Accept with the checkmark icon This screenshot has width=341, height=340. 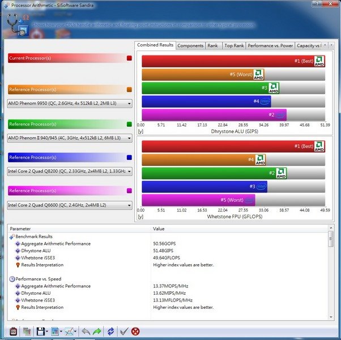[x=124, y=331]
